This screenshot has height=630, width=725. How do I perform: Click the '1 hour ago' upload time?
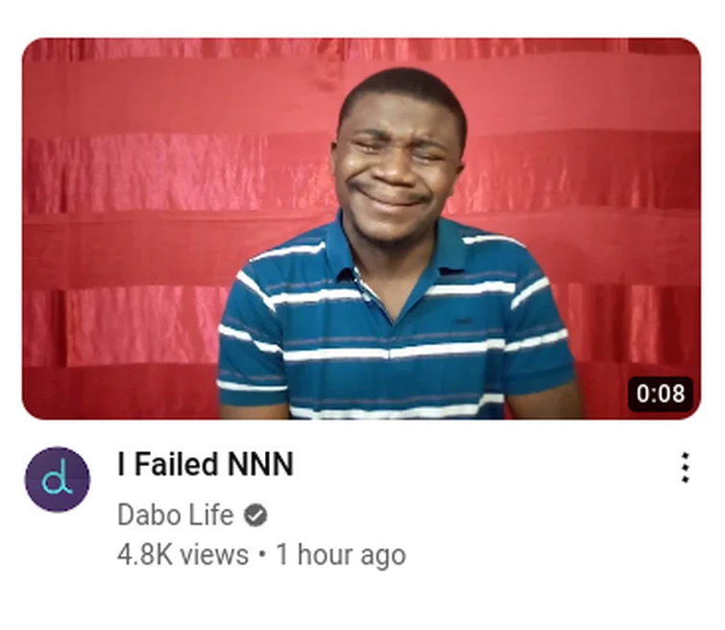tap(341, 554)
